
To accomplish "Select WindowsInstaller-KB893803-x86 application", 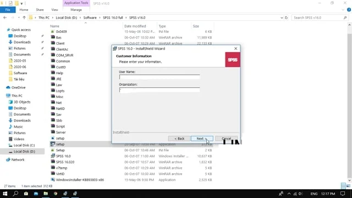I will click(x=80, y=180).
